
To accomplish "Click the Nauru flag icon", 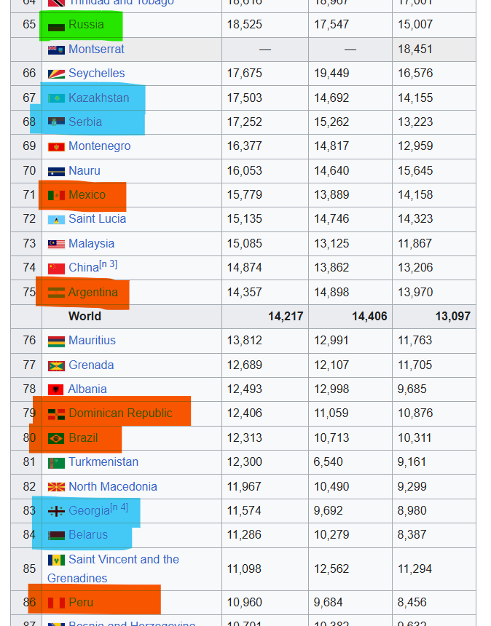I will pyautogui.click(x=56, y=172).
